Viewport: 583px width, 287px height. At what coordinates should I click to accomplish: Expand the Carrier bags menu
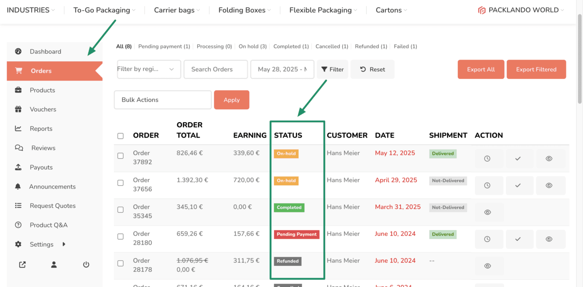pos(177,10)
